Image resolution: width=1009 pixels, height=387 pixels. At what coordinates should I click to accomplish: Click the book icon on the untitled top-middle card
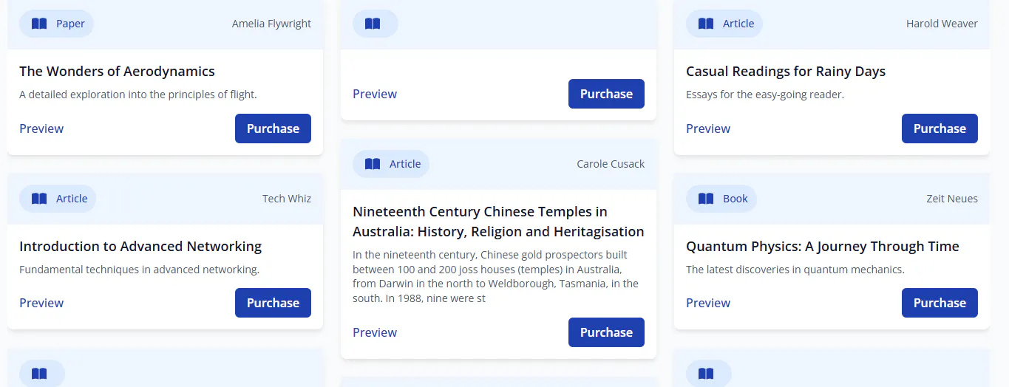pos(373,24)
